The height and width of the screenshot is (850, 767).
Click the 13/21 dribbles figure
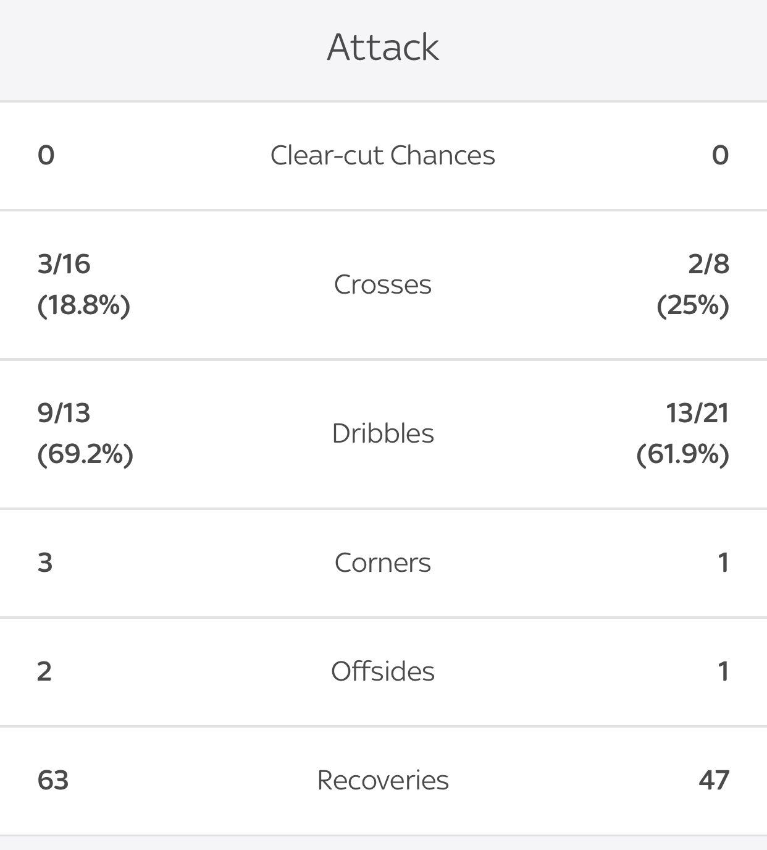pyautogui.click(x=697, y=413)
